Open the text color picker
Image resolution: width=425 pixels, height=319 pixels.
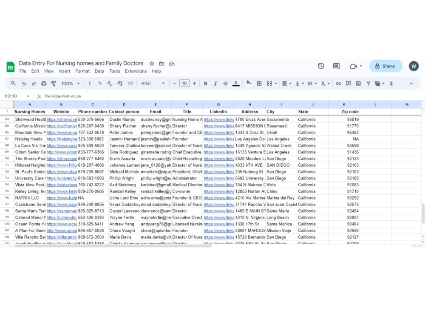(236, 83)
